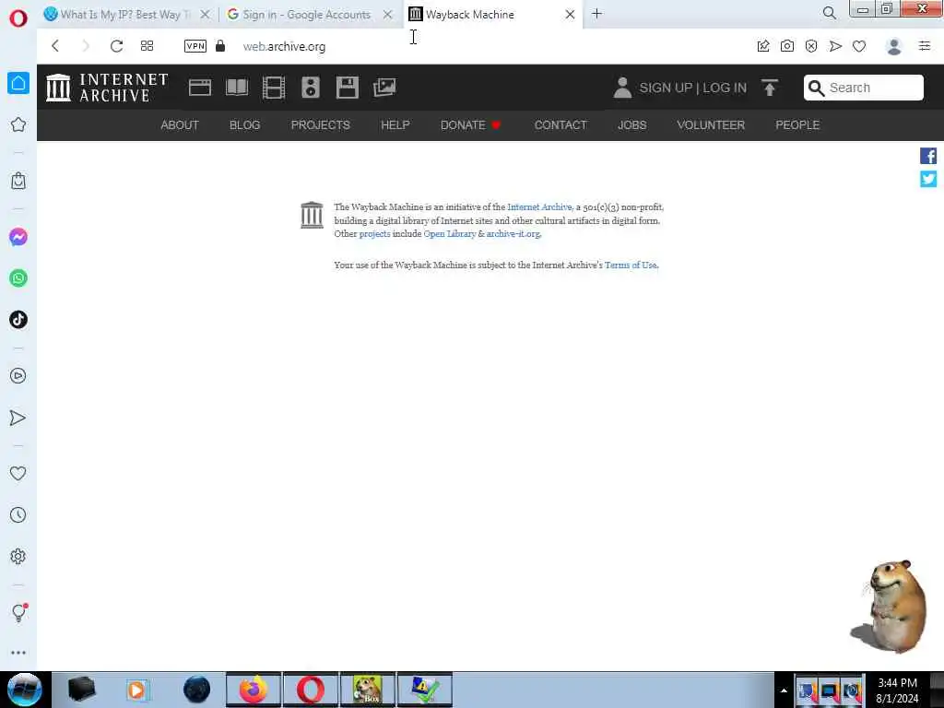Screen dimensions: 944x708
Task: Open the Images icon in navbar
Action: pyautogui.click(x=384, y=88)
